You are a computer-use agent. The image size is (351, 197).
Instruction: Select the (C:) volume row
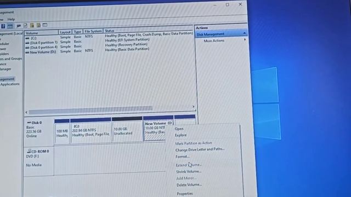coord(109,37)
